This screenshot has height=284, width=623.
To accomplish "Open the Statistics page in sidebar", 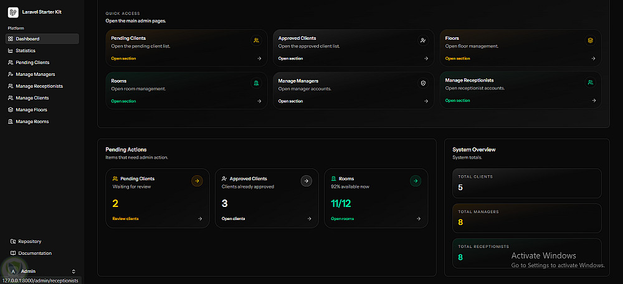I will [26, 50].
